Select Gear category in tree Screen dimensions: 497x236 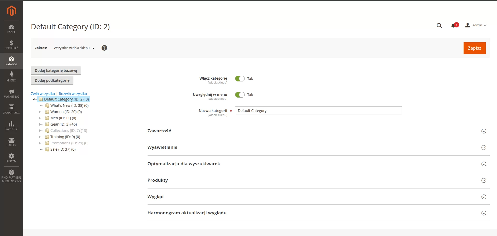pos(63,124)
